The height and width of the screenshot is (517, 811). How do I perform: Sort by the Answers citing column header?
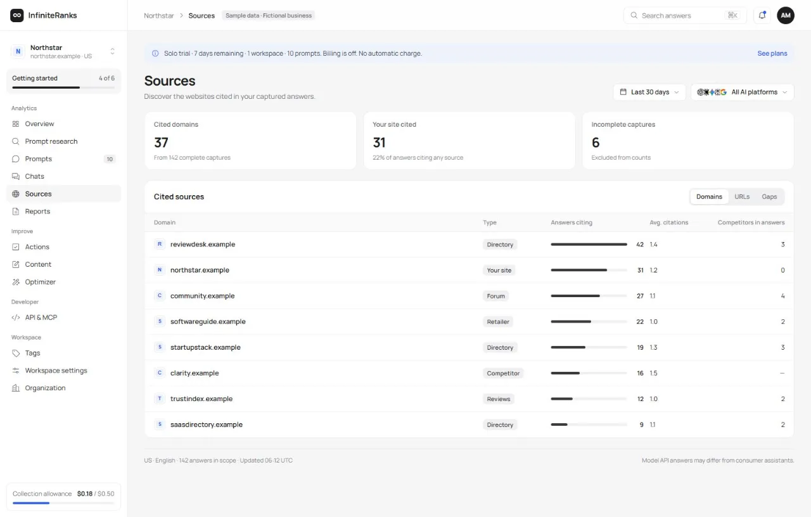tap(572, 222)
